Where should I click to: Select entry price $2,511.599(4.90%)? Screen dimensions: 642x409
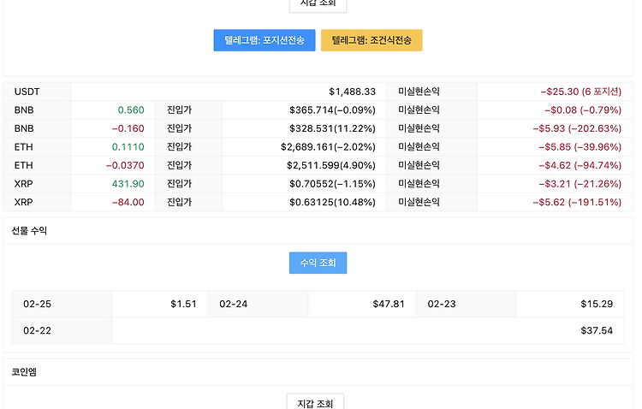coord(330,165)
